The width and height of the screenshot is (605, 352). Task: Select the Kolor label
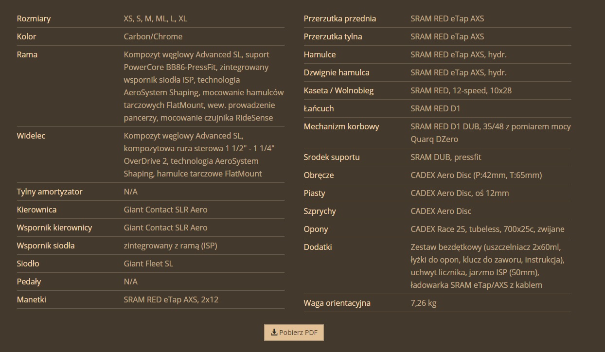click(27, 36)
